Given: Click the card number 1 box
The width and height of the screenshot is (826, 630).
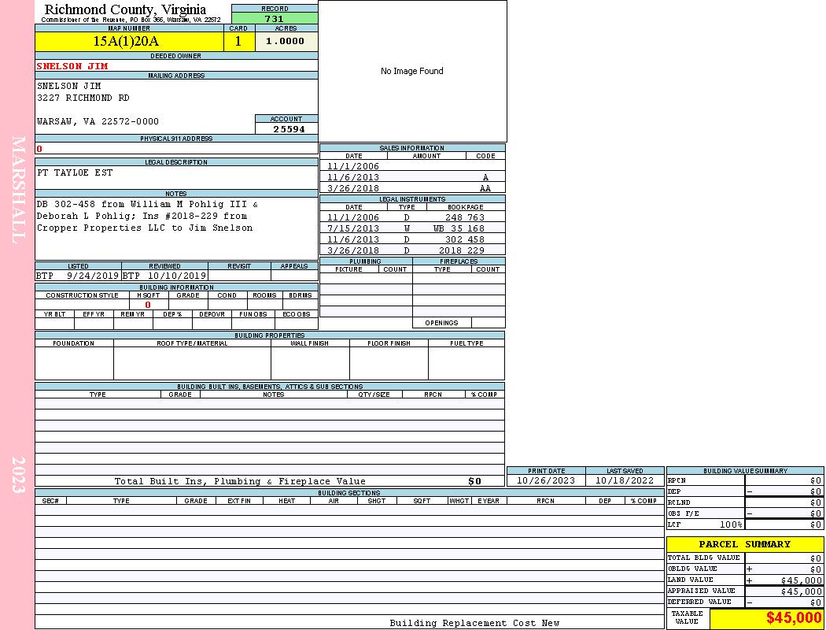Looking at the screenshot, I should pyautogui.click(x=238, y=42).
